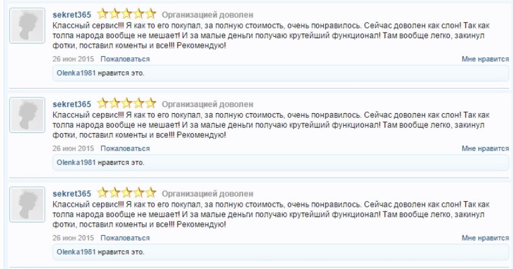Visit sekret365 profile from the third review
Viewport: 513px width, 269px height.
point(72,194)
